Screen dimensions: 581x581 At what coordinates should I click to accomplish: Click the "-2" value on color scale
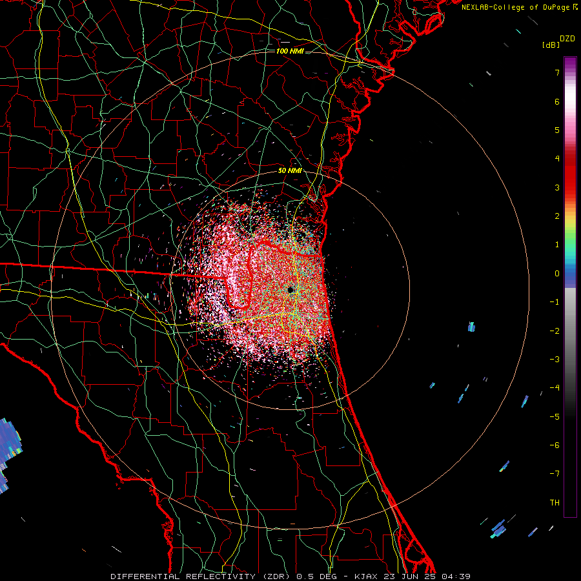coord(555,331)
